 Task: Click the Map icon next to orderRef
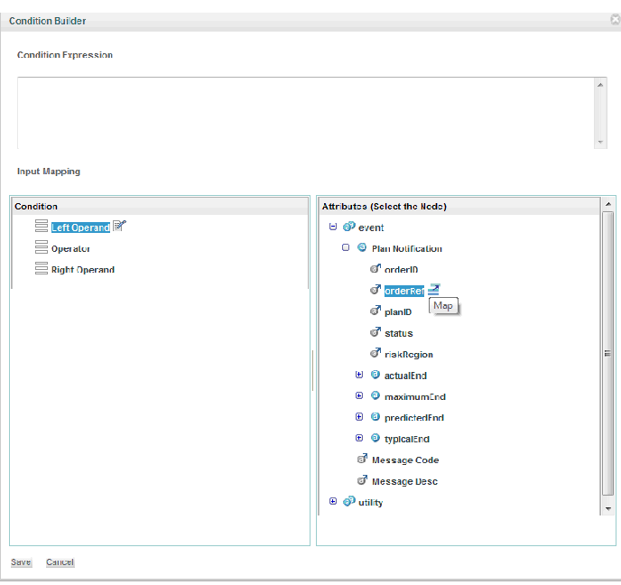click(x=433, y=290)
